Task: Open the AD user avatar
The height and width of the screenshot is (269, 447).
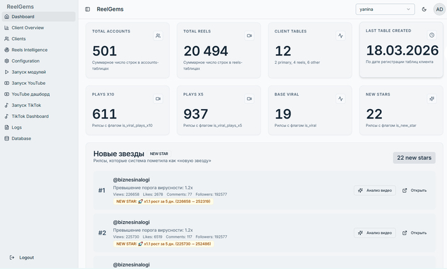Action: [x=439, y=10]
